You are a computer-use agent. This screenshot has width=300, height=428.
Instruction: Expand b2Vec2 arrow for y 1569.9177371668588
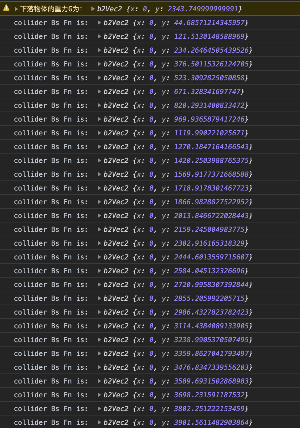click(x=99, y=174)
